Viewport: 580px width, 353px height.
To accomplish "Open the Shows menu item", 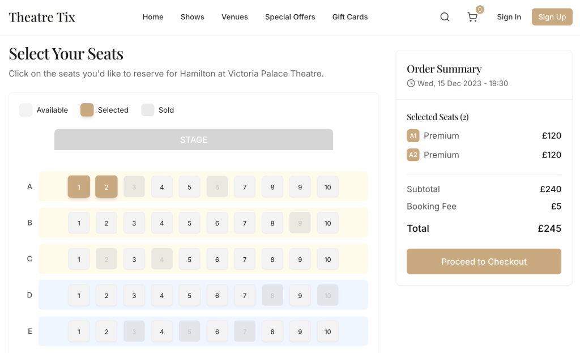I will (192, 17).
